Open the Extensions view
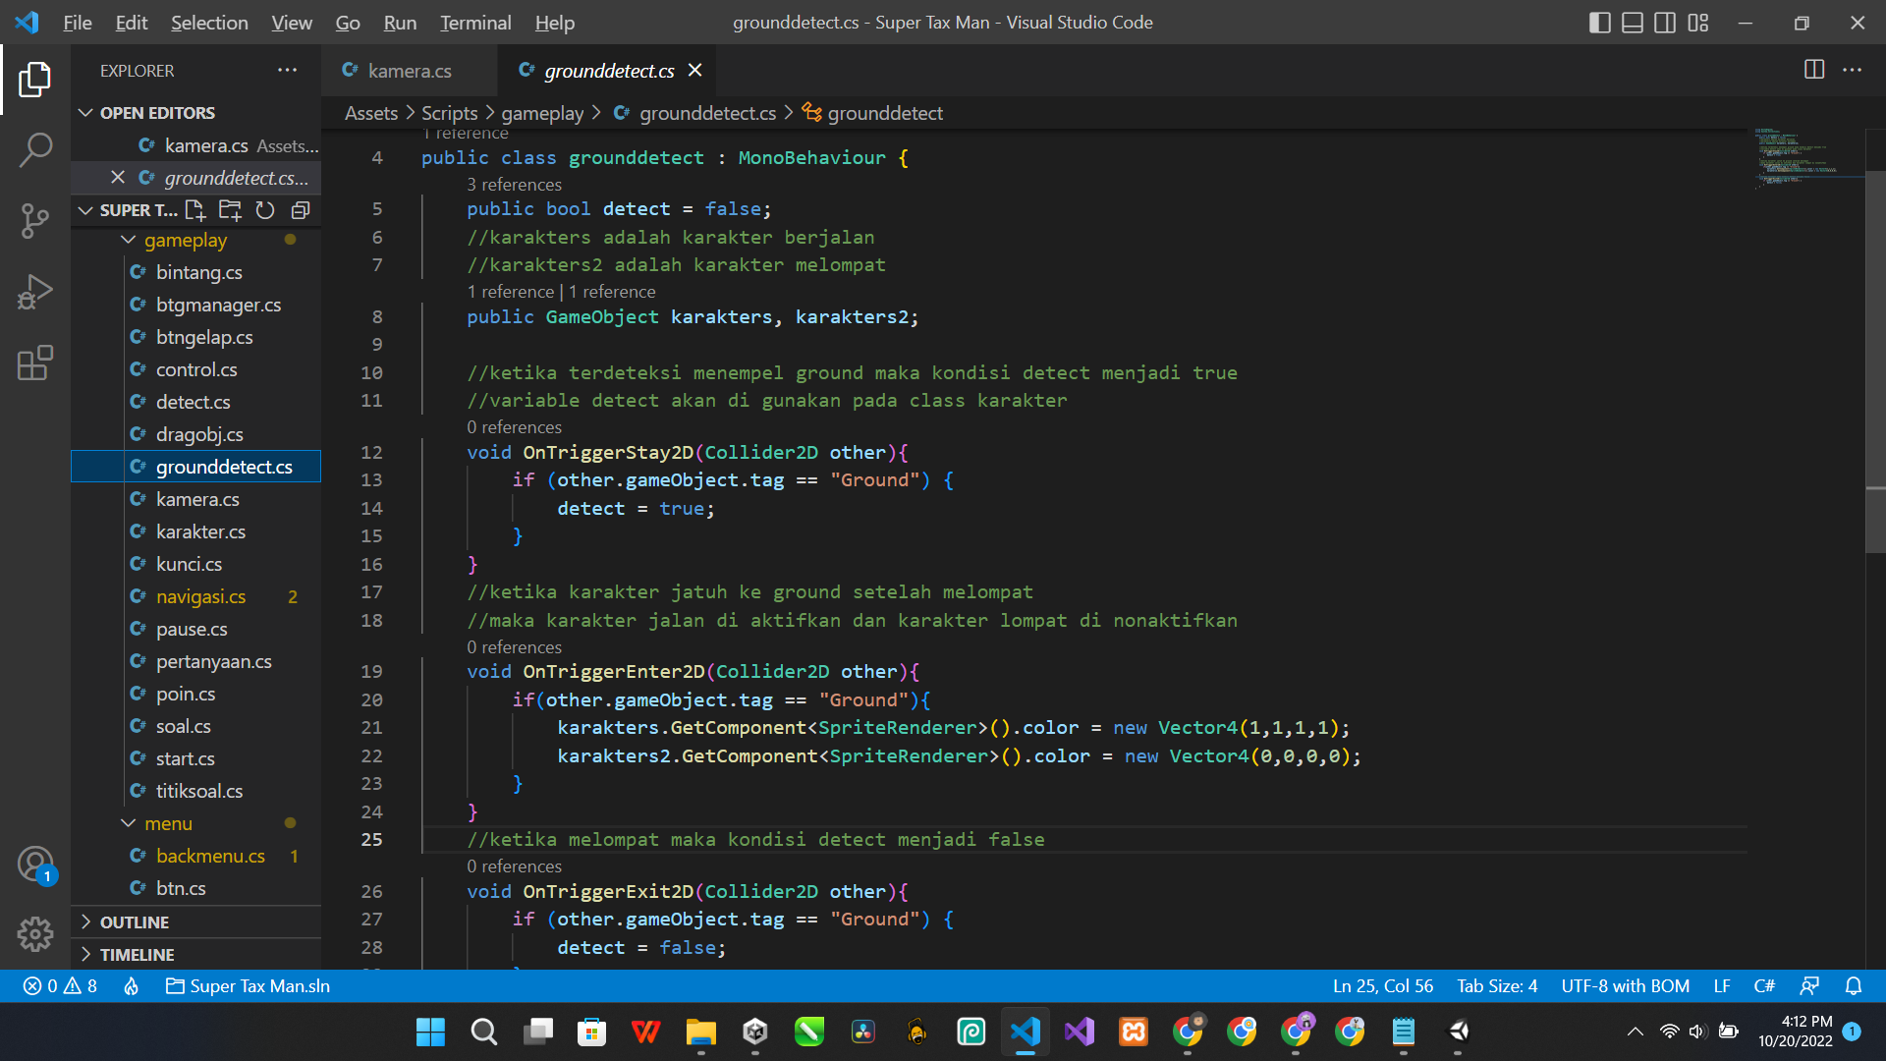This screenshot has width=1886, height=1061. [35, 363]
